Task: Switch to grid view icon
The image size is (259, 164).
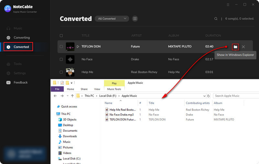Action: (135, 19)
